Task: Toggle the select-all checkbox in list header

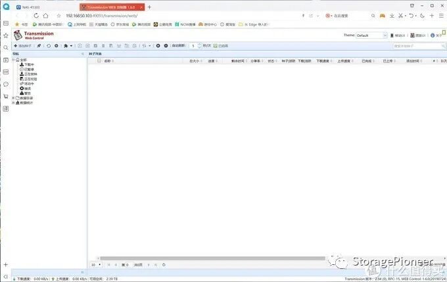Action: [x=99, y=60]
